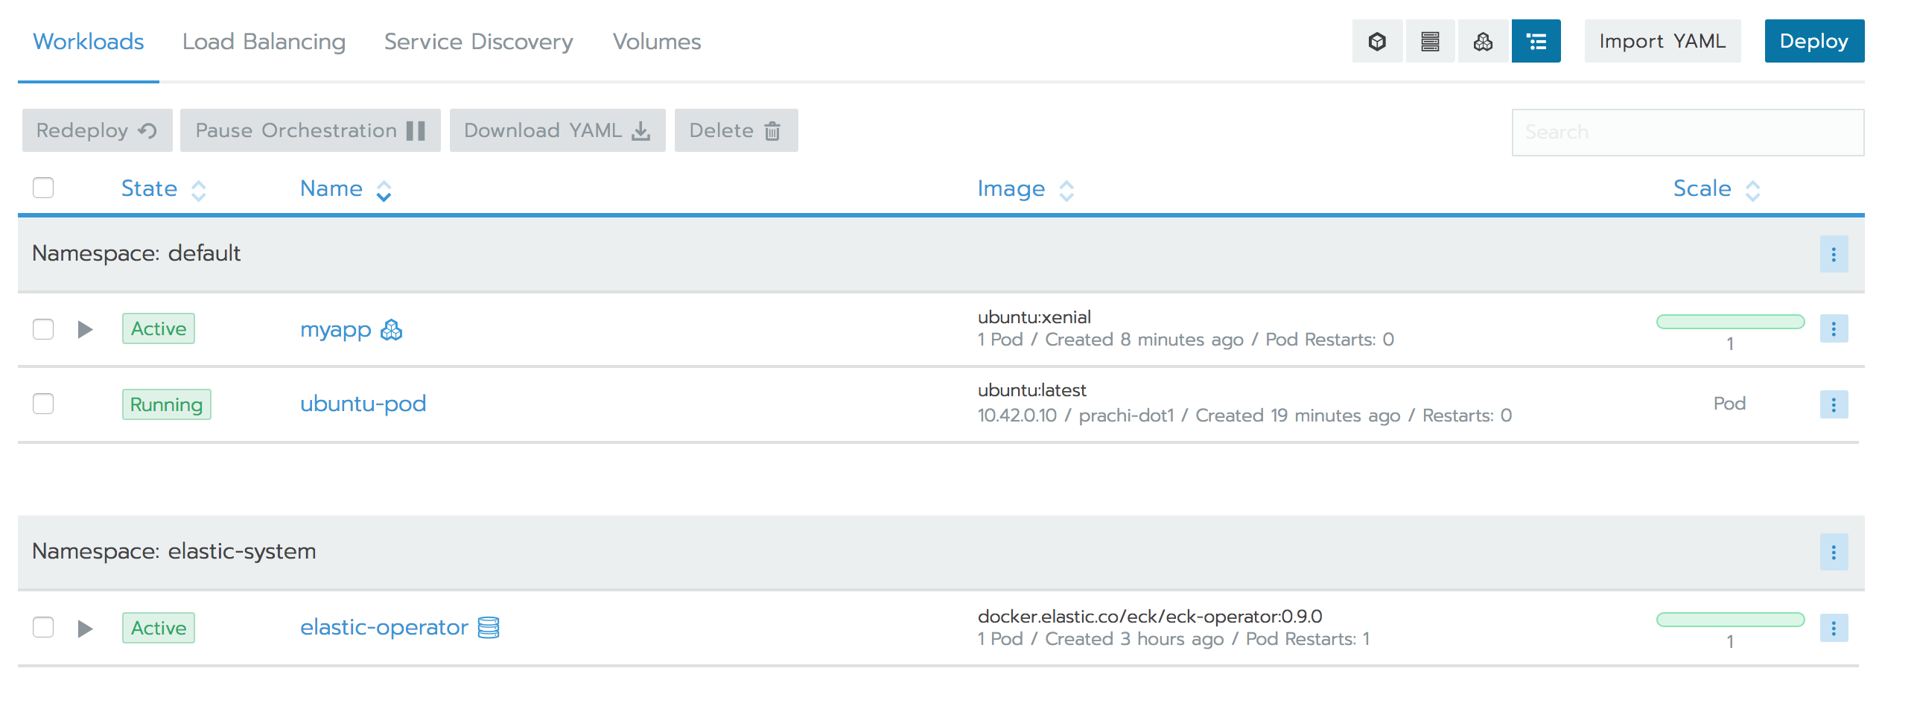Switch to the grouped-by-workload cube view

point(1377,41)
